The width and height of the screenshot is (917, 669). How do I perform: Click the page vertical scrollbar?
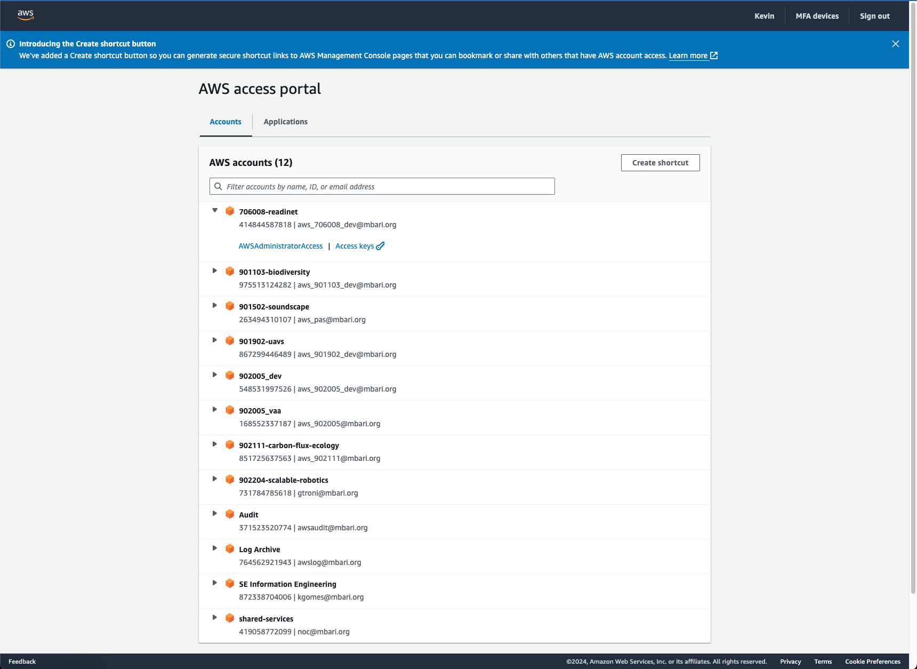(913, 299)
